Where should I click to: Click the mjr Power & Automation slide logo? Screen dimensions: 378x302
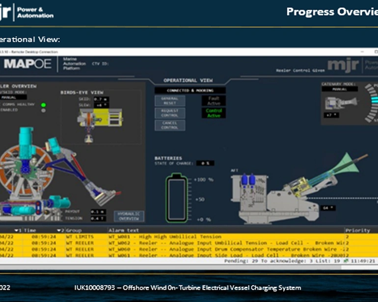point(27,12)
